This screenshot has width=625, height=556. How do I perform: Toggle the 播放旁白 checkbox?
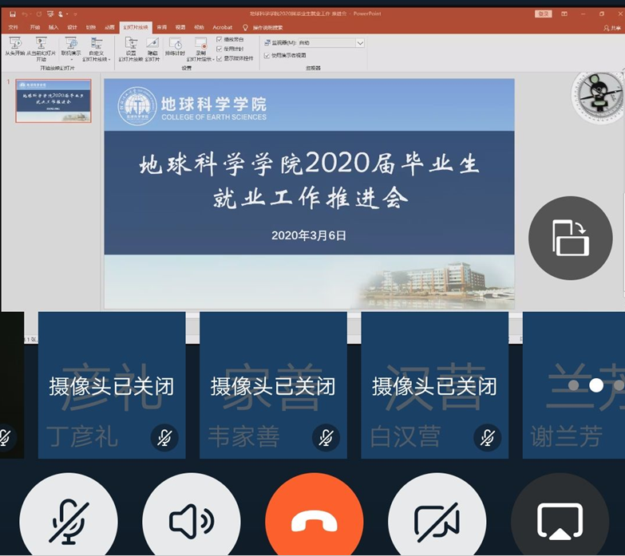click(220, 39)
